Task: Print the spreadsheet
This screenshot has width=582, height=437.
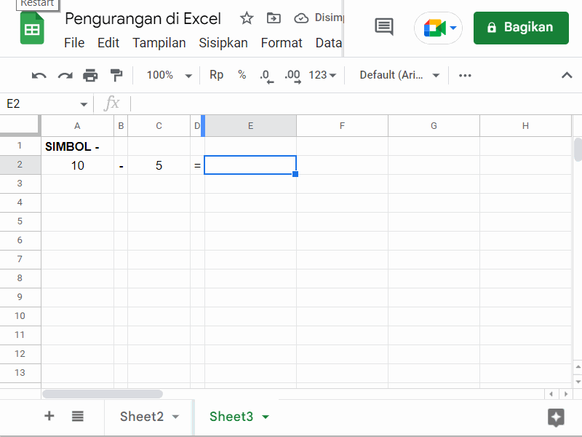Action: [x=90, y=76]
